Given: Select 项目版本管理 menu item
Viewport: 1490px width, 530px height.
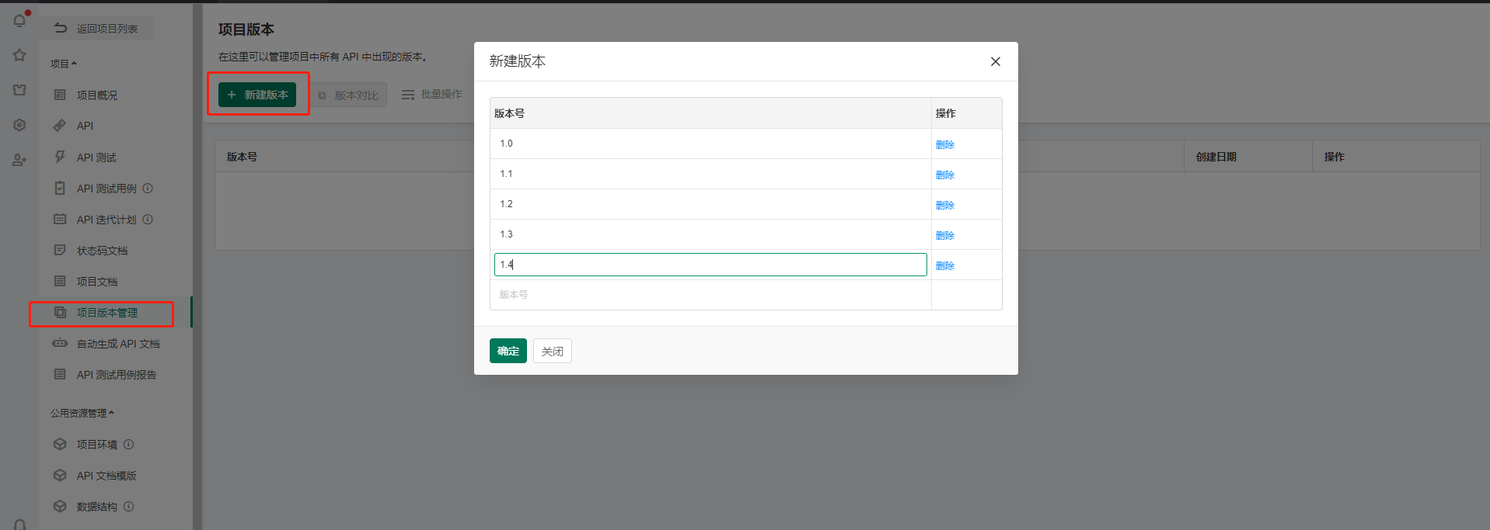Looking at the screenshot, I should 107,313.
